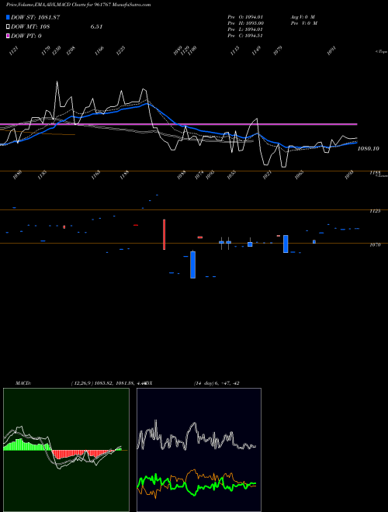This screenshot has height=512, width=388.
Task: Click the 1121 top price label
Action: [14, 50]
